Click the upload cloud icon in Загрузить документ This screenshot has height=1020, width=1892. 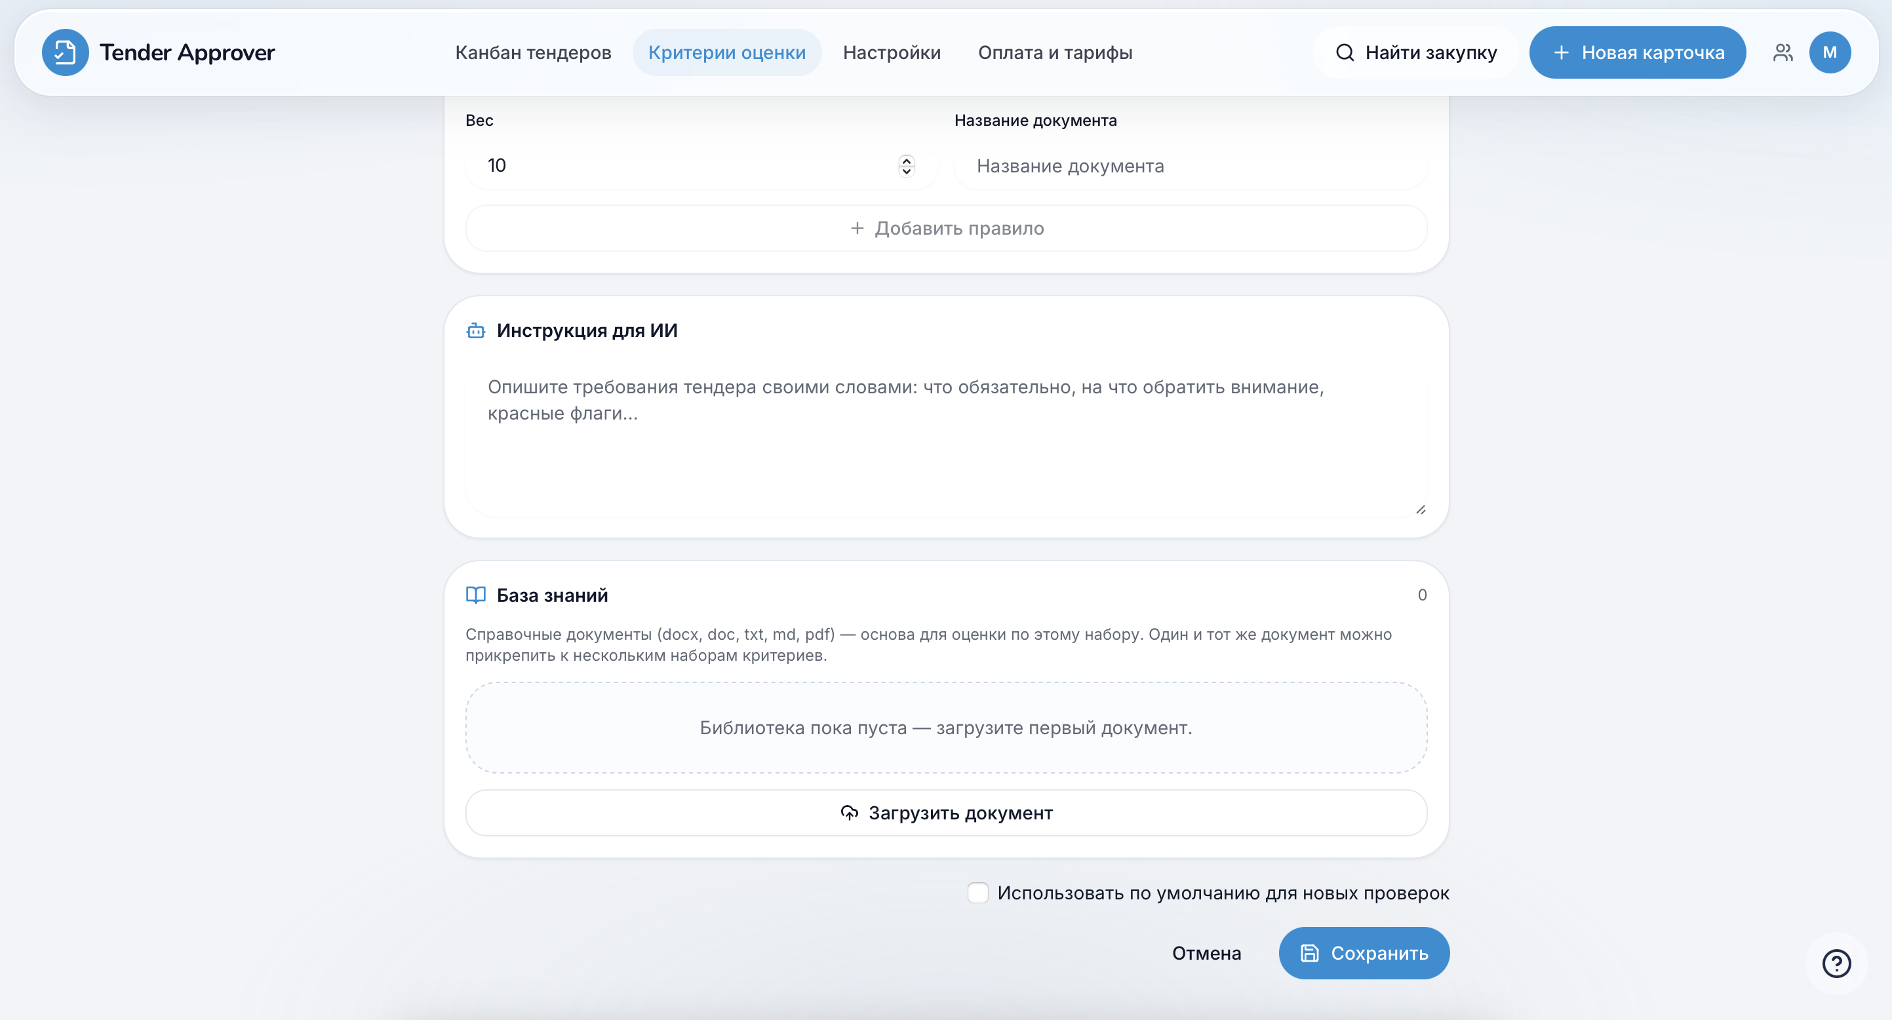pyautogui.click(x=849, y=812)
